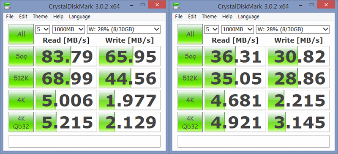Maximize the left CrystalDiskMark window
This screenshot has height=154, width=338.
(x=142, y=5)
